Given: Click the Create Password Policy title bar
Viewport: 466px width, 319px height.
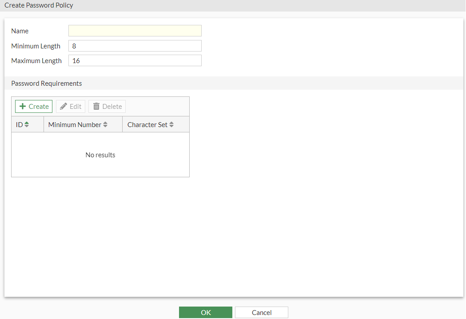Looking at the screenshot, I should tap(39, 5).
